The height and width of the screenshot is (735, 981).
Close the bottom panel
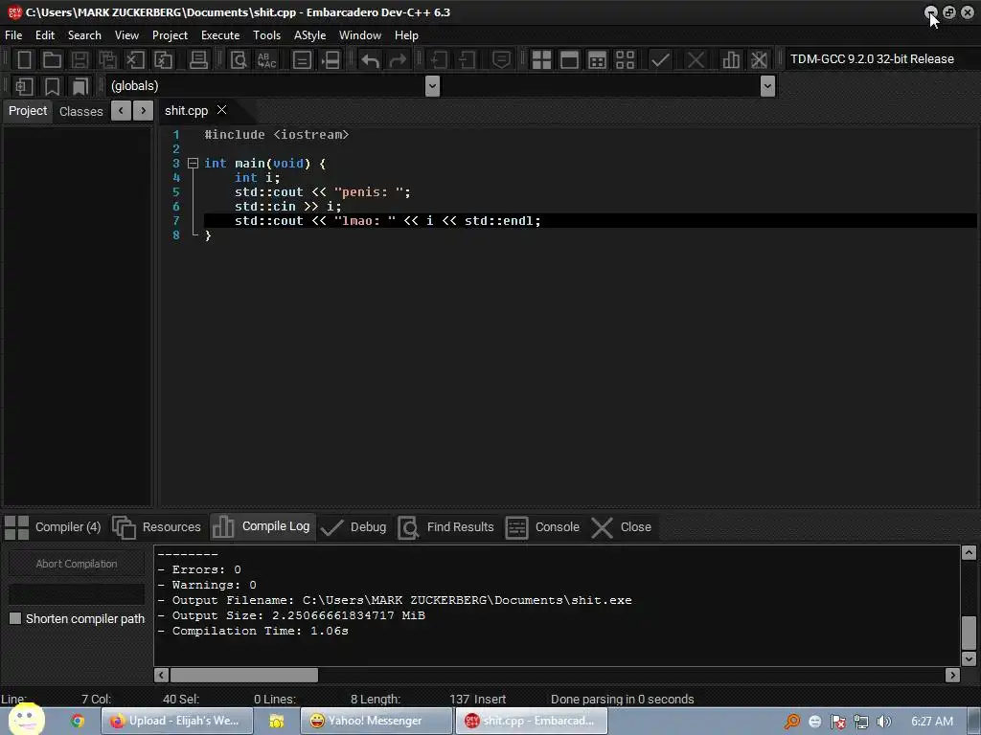pyautogui.click(x=621, y=527)
